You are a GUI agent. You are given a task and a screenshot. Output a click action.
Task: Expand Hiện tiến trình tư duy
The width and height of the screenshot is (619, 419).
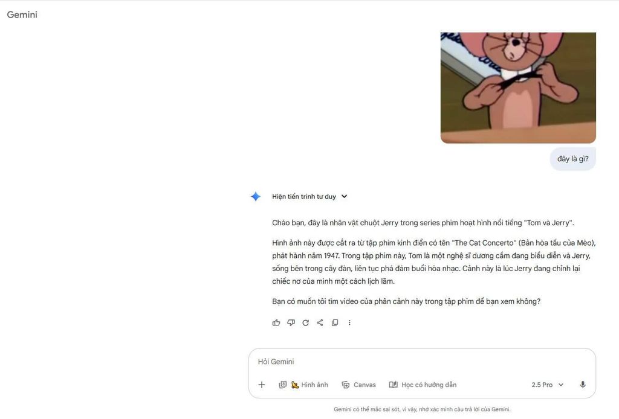[x=304, y=196]
